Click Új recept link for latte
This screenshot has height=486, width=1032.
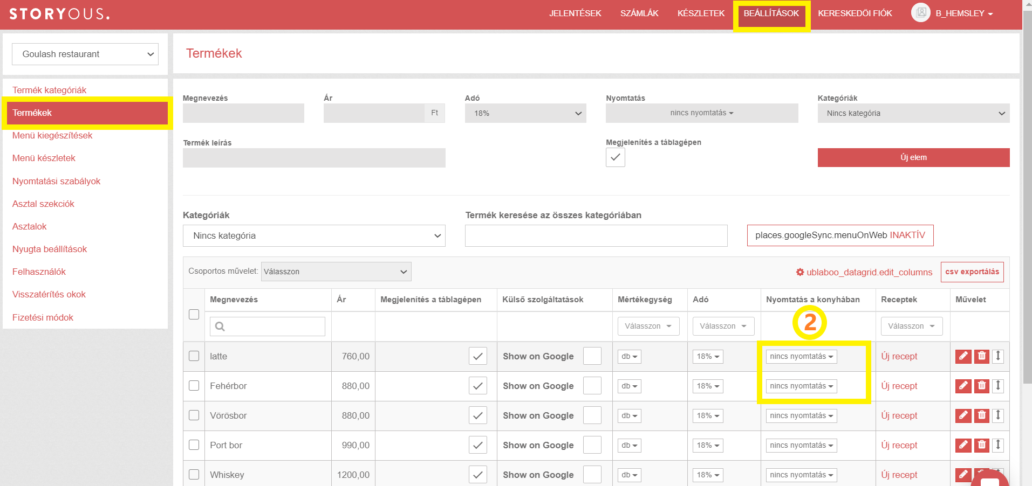(899, 356)
